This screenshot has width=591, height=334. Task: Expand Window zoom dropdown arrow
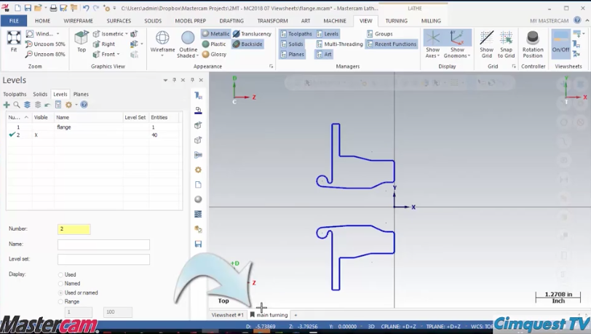coord(57,34)
